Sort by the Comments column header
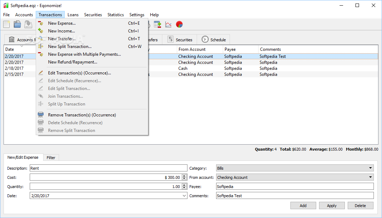The image size is (382, 218). (318, 49)
